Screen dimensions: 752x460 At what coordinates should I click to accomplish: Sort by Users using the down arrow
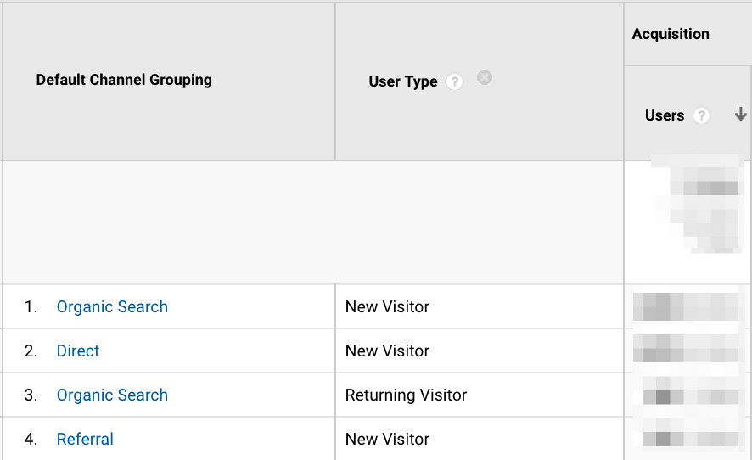pos(740,115)
